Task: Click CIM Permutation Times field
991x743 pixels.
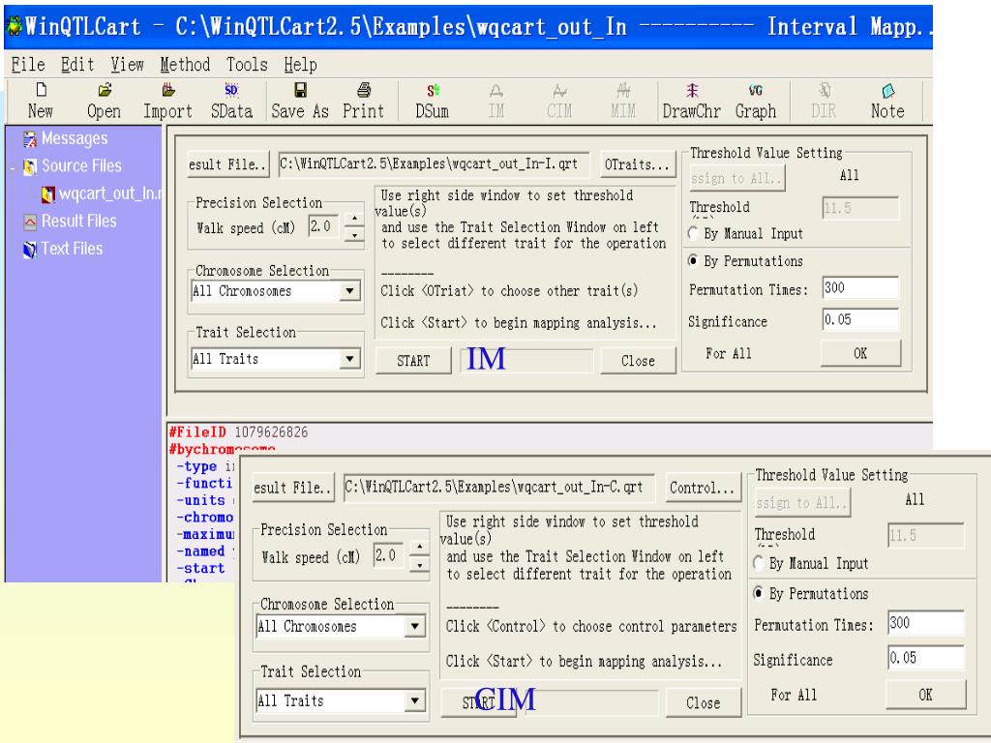Action: tap(926, 624)
